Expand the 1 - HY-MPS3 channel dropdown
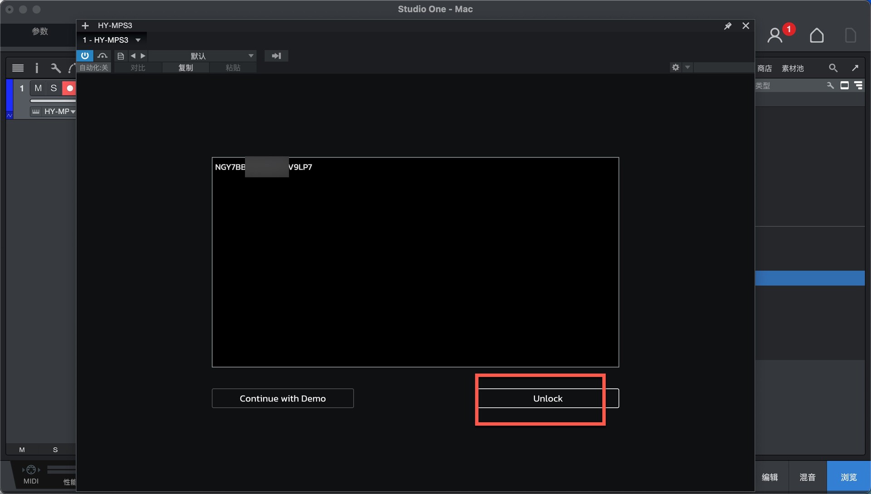Image resolution: width=871 pixels, height=494 pixels. [x=138, y=40]
